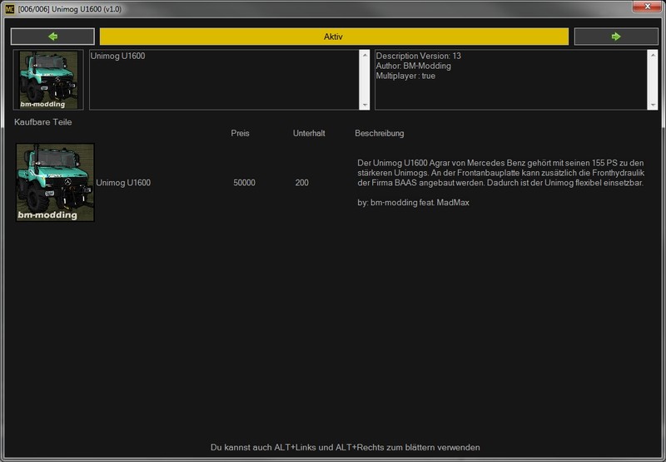The width and height of the screenshot is (666, 462).
Task: Click the Beschreibung column header
Action: coord(379,134)
